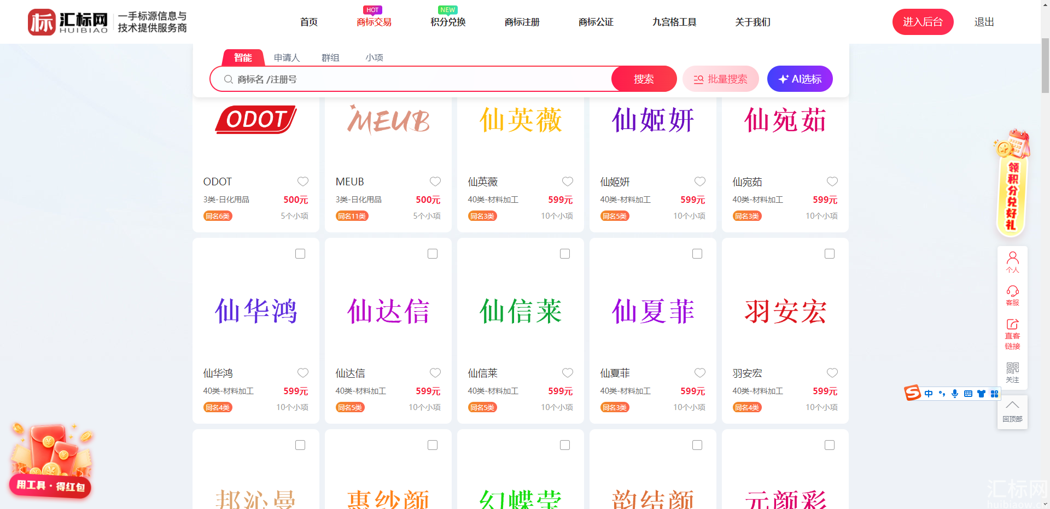1050x509 pixels.
Task: Click the 汇标网 site logo
Action: coord(68,22)
